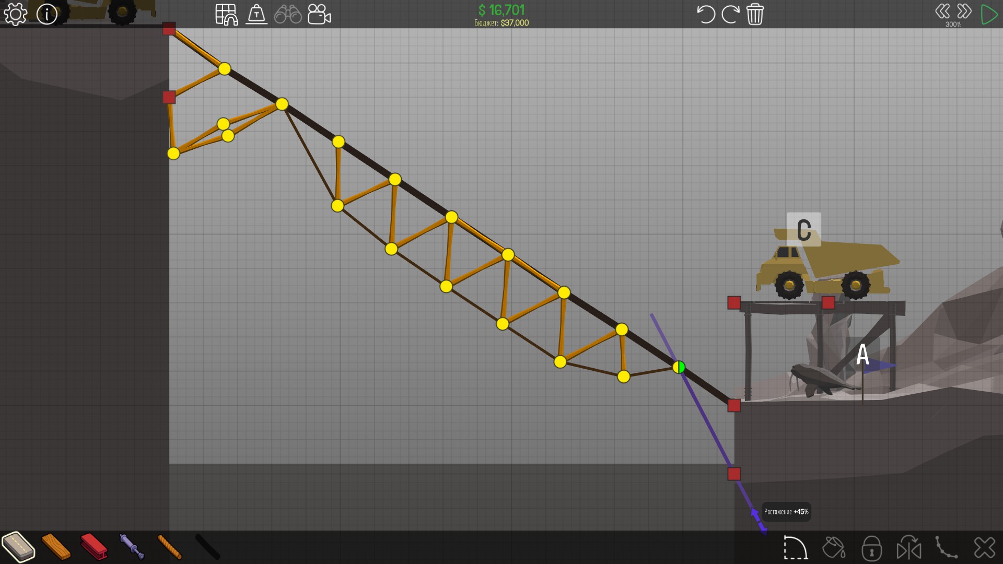Toggle the lock tool icon
Viewport: 1003px width, 564px height.
[871, 548]
